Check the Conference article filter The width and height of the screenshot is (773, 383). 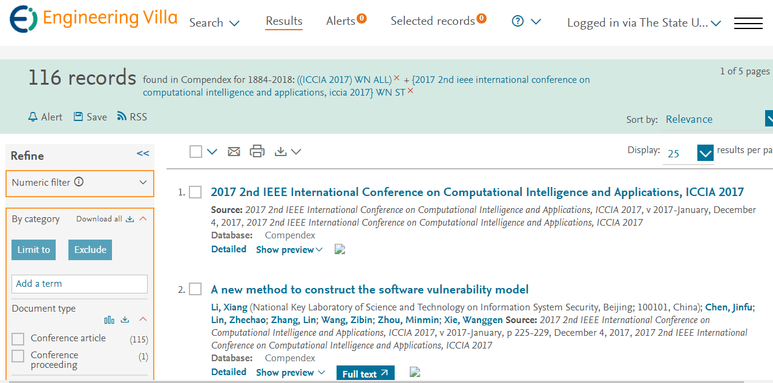pos(18,339)
